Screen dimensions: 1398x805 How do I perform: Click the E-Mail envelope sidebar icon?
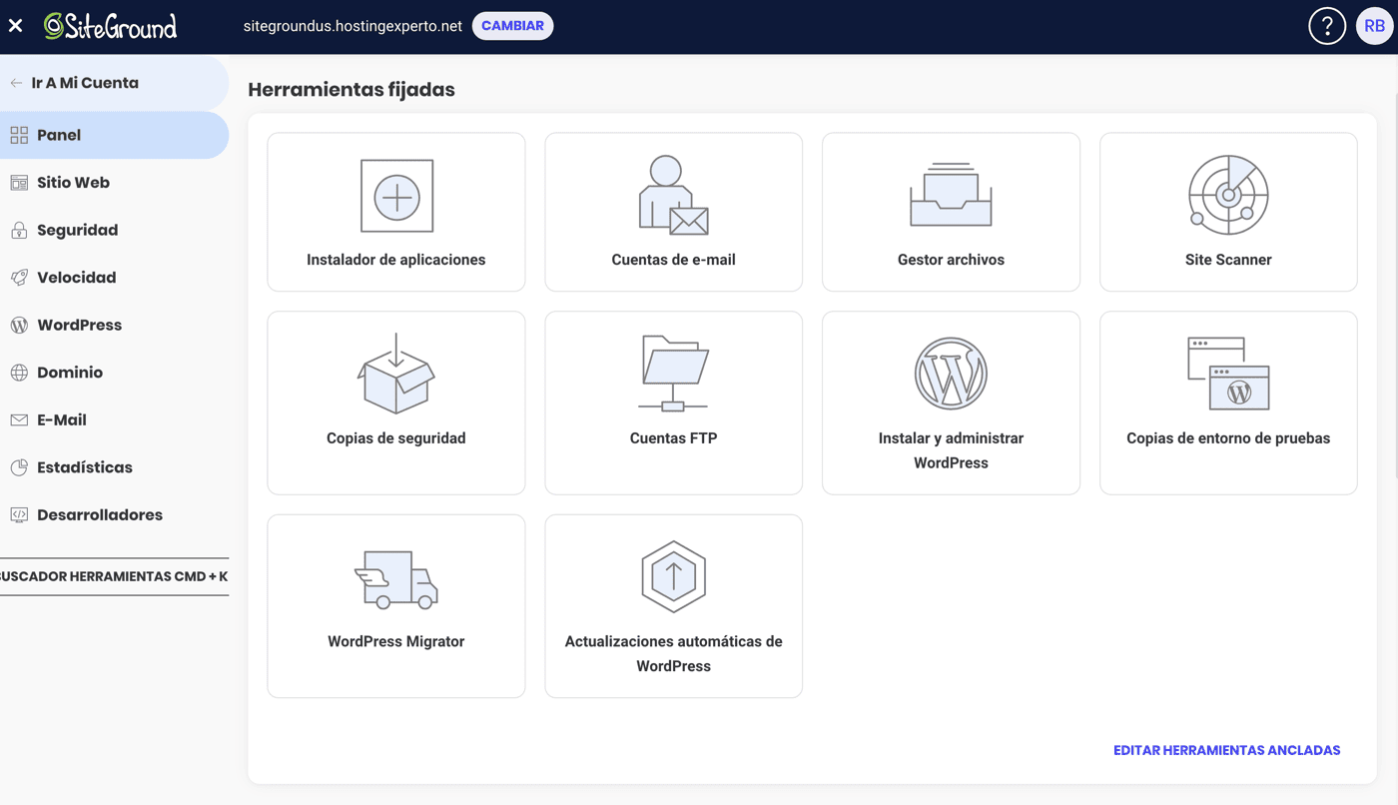coord(19,420)
